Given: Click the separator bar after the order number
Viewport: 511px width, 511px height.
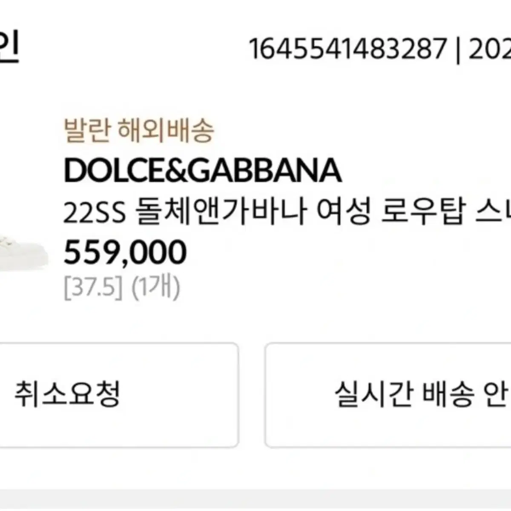Looking at the screenshot, I should [458, 49].
